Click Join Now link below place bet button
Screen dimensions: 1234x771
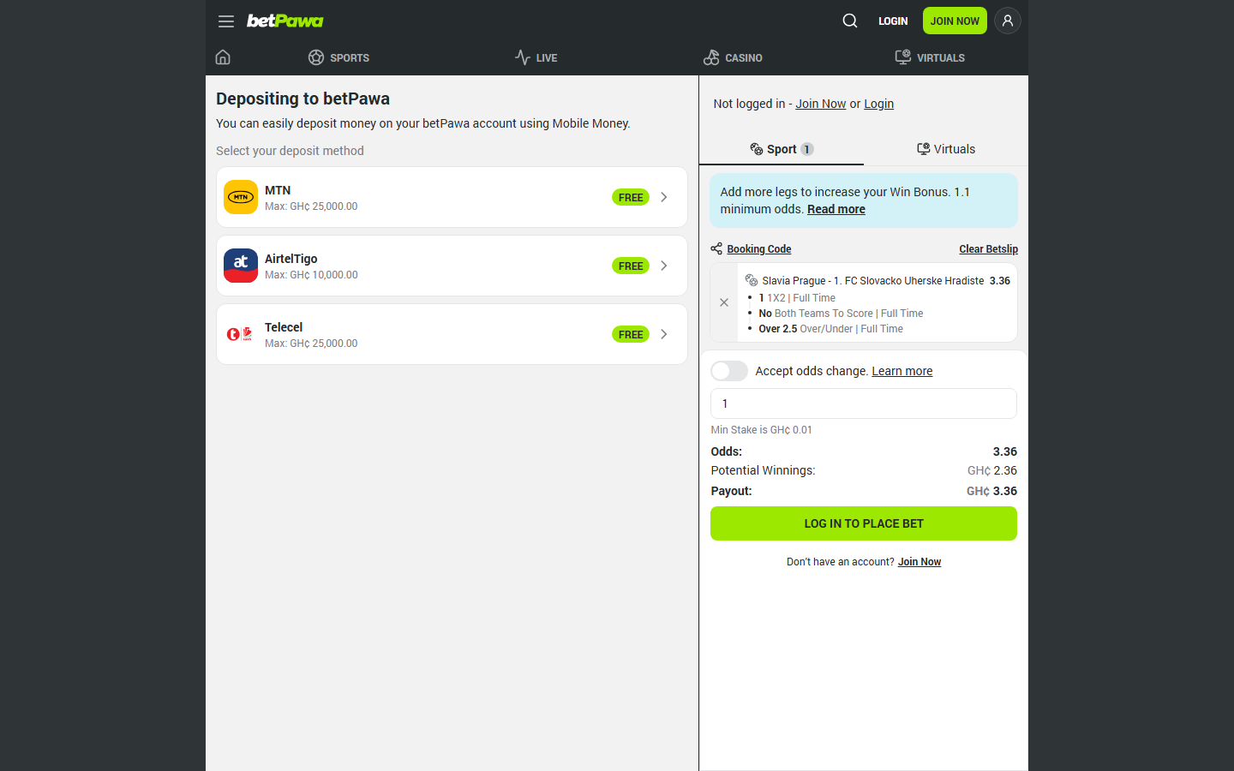920,562
